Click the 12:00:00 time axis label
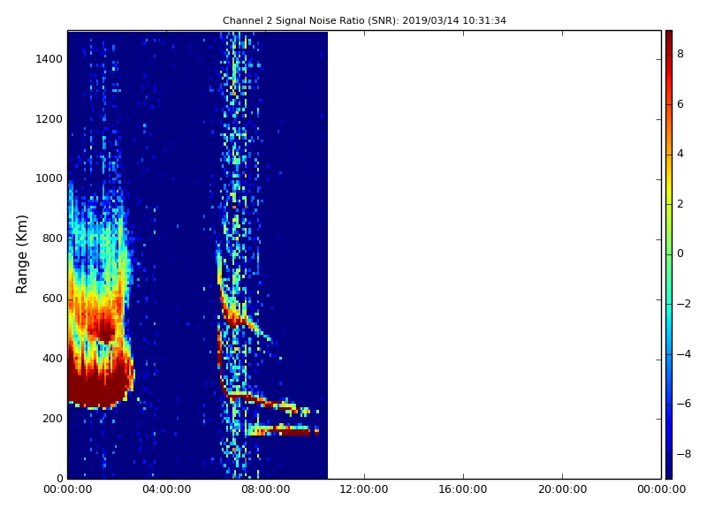Viewport: 707px width, 530px height. [x=364, y=489]
